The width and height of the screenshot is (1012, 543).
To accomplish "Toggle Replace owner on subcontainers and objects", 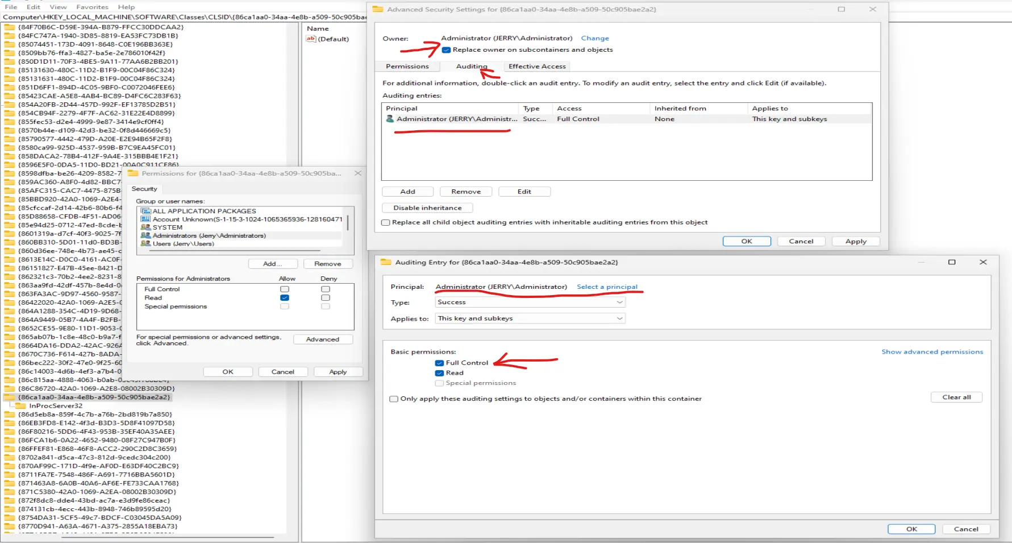I will pos(446,50).
